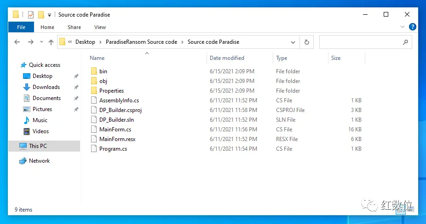This screenshot has width=426, height=224.
Task: Select the AssemblyInfo.cs file icon
Action: pos(94,100)
